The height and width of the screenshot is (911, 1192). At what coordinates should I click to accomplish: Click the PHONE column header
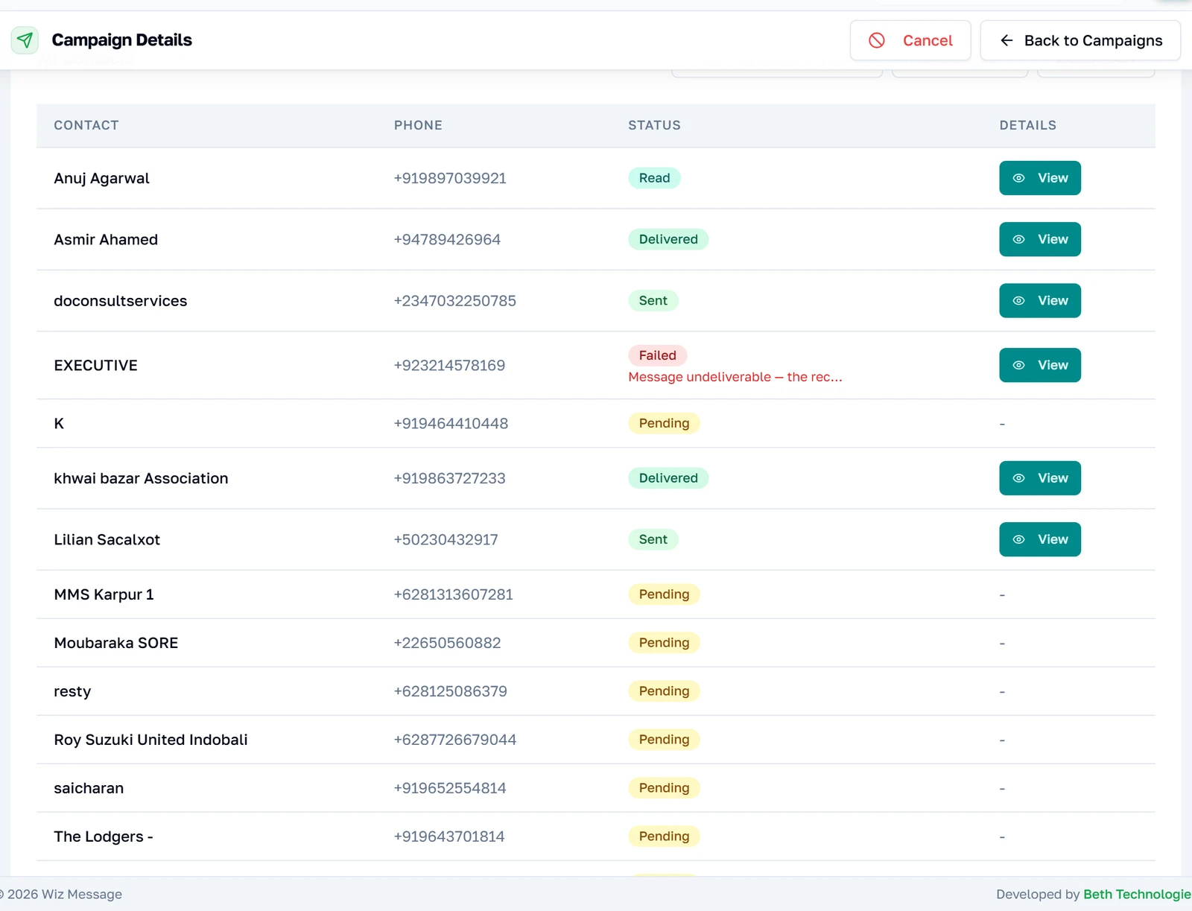pyautogui.click(x=418, y=125)
